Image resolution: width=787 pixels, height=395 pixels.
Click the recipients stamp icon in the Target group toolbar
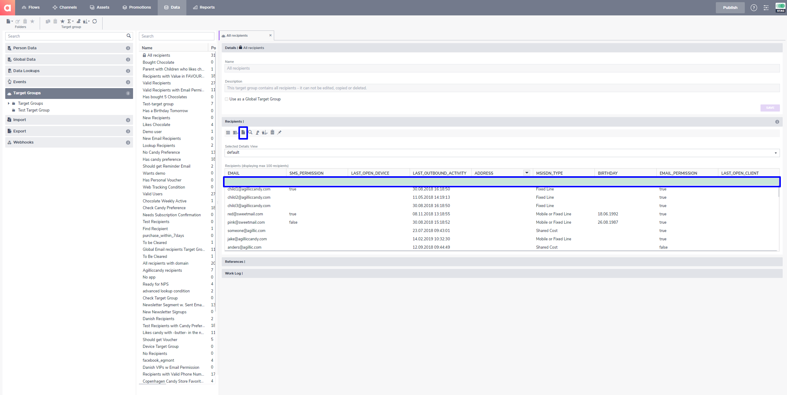pos(79,21)
